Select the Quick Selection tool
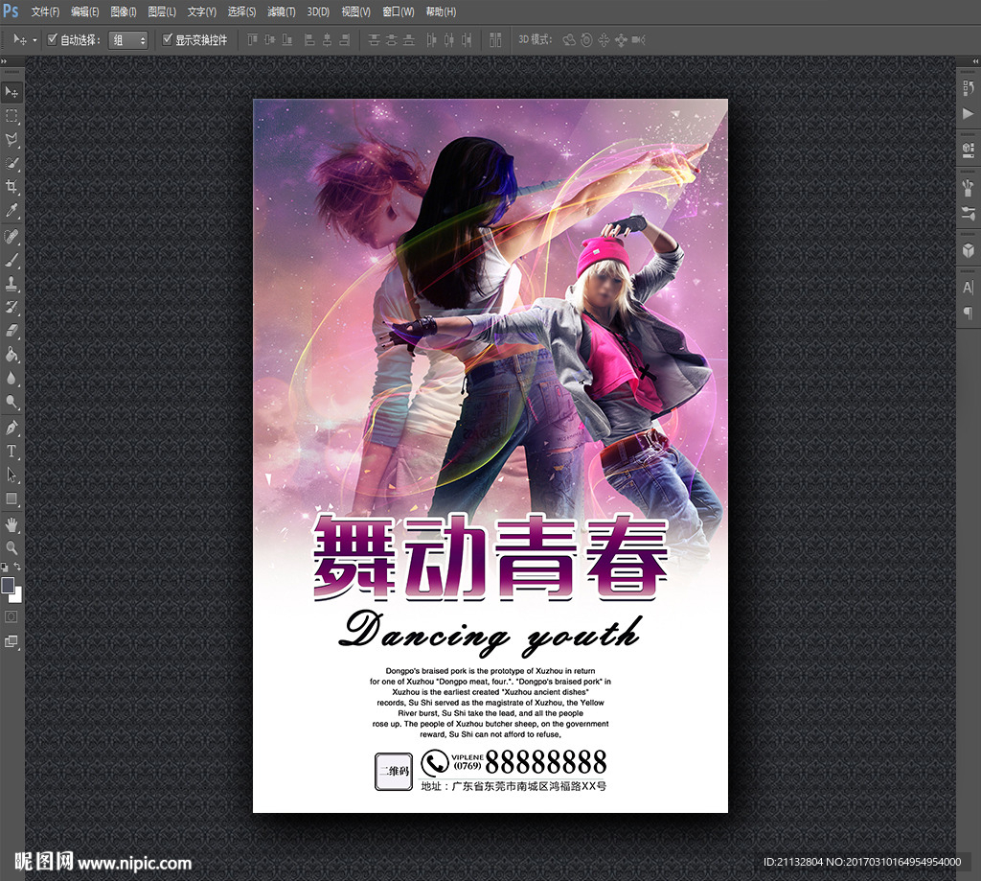 pos(11,163)
